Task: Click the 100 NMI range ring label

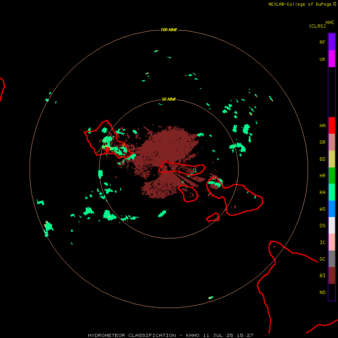Action: (x=169, y=30)
